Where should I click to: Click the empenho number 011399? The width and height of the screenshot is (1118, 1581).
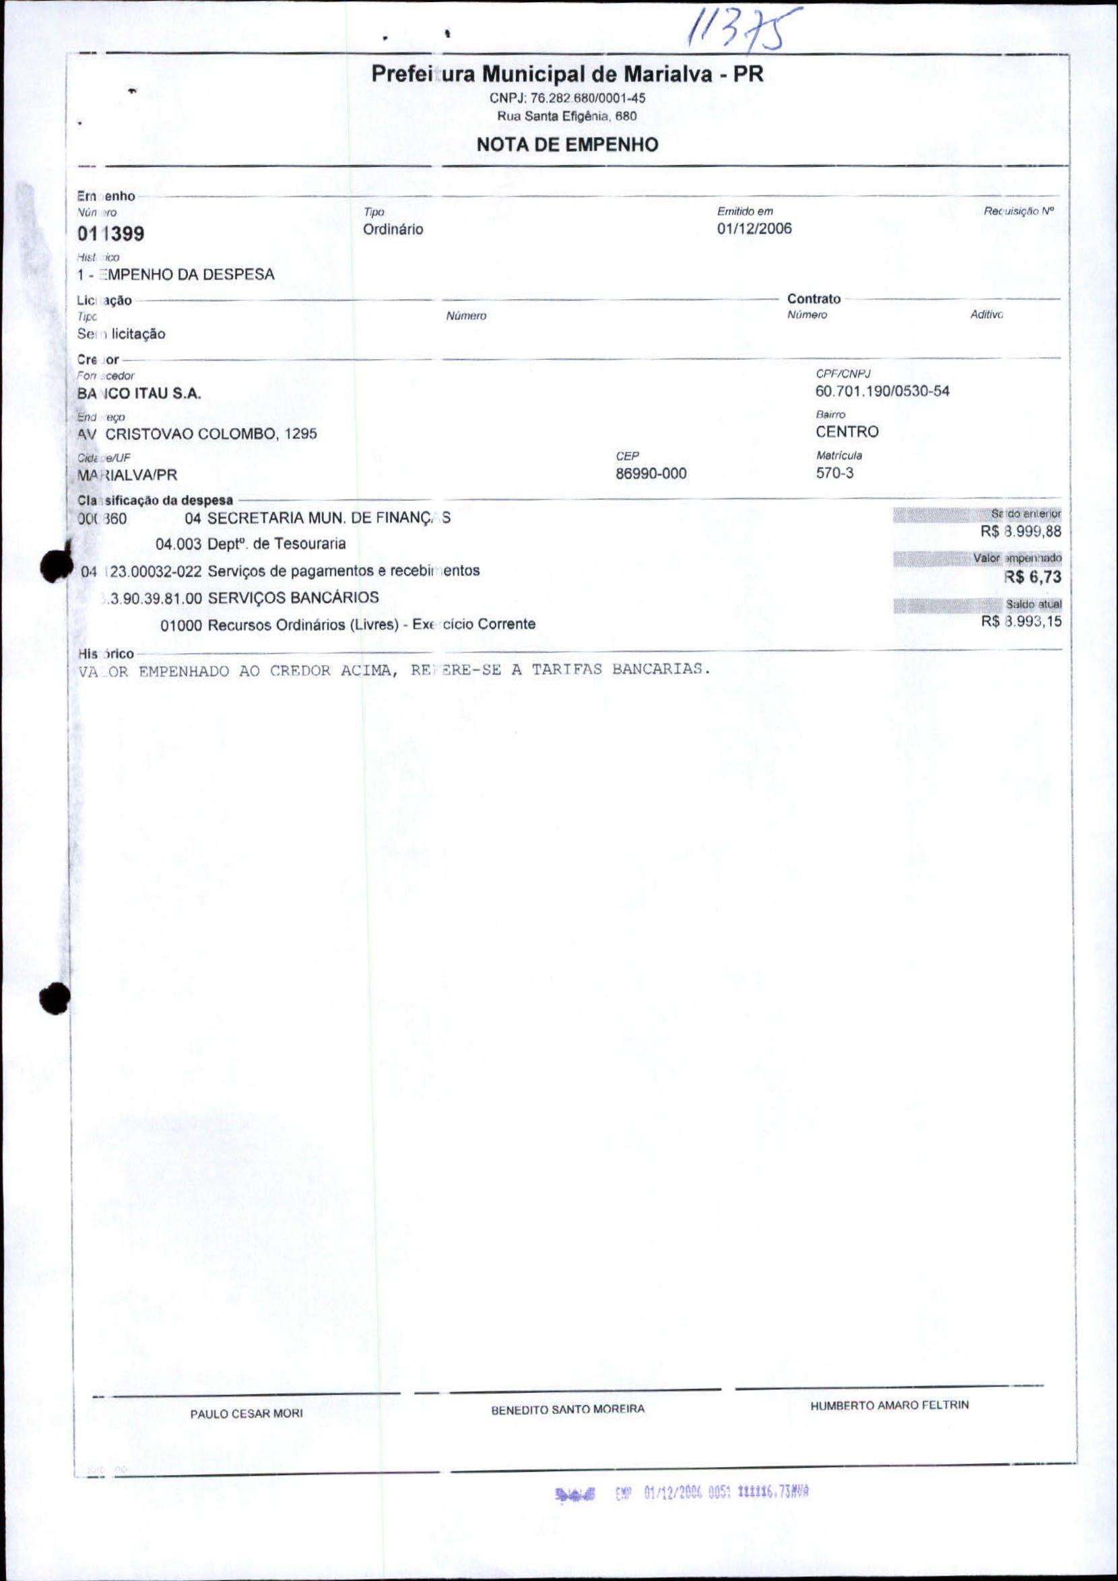(111, 234)
